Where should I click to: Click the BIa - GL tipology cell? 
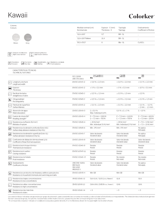121,43
